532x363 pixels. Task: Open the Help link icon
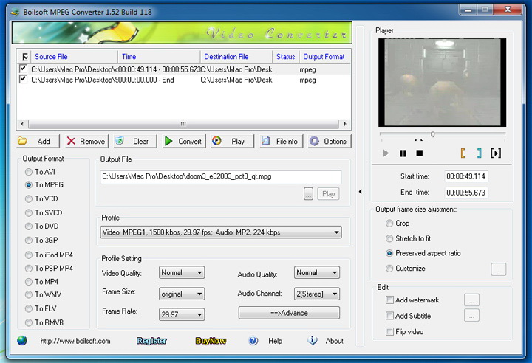pyautogui.click(x=253, y=341)
